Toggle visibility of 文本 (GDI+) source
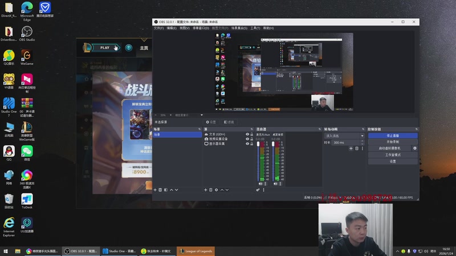Image resolution: width=456 pixels, height=256 pixels. click(247, 134)
